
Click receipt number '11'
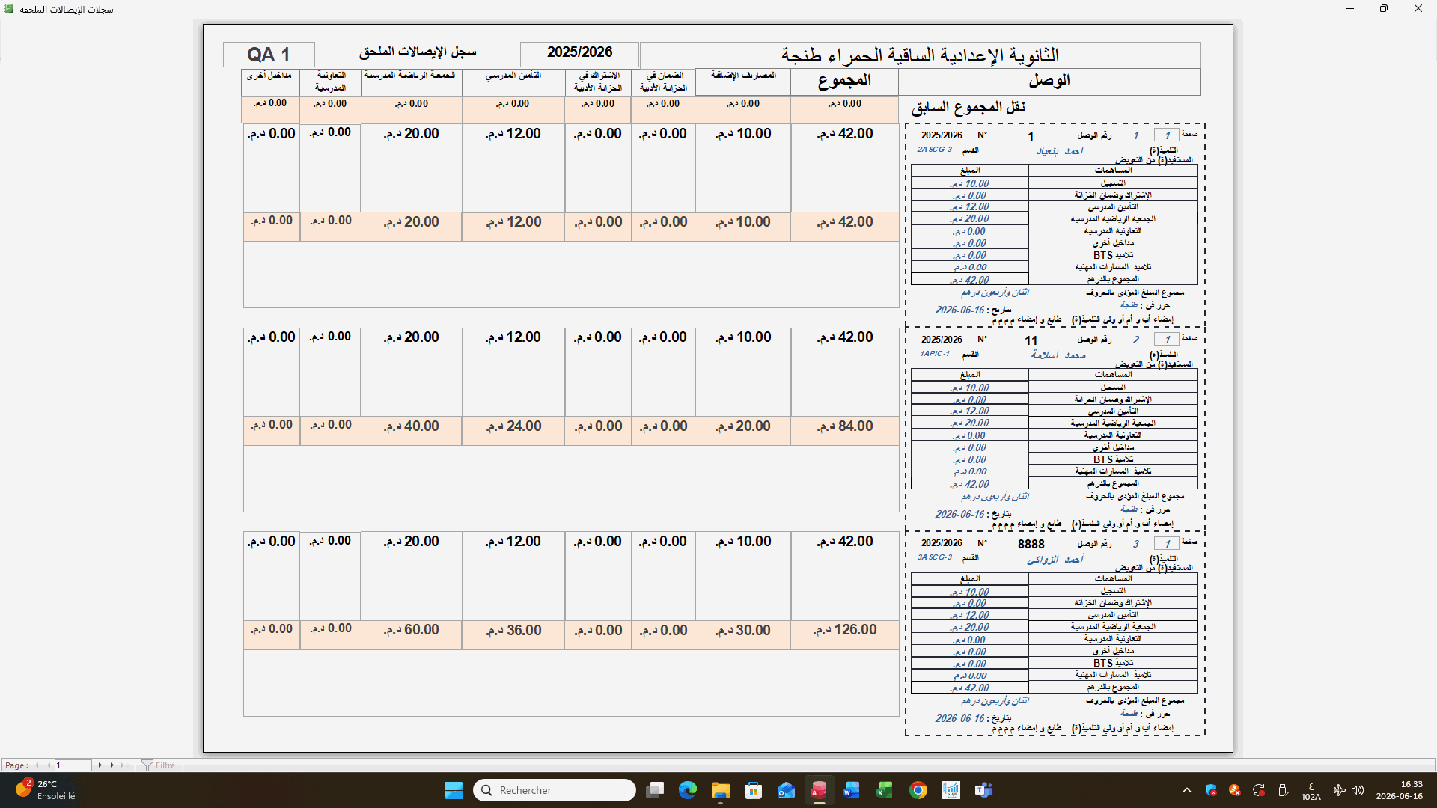click(x=1031, y=340)
